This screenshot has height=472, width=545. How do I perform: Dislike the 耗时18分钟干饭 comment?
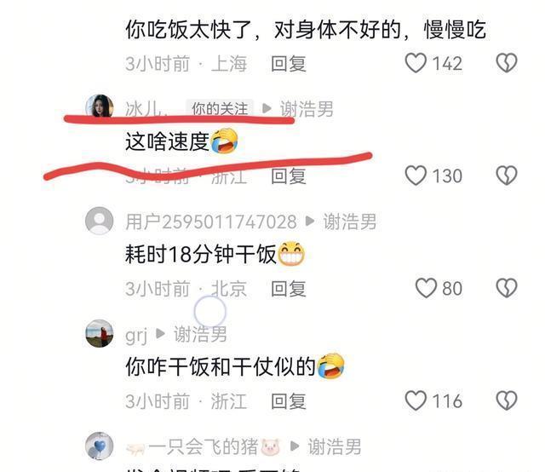point(507,288)
